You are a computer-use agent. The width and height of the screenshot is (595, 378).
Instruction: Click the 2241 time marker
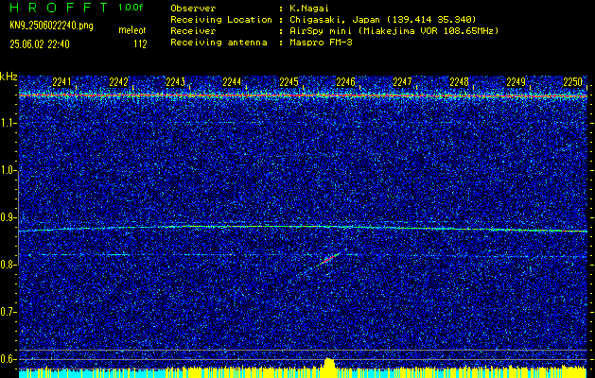(61, 82)
